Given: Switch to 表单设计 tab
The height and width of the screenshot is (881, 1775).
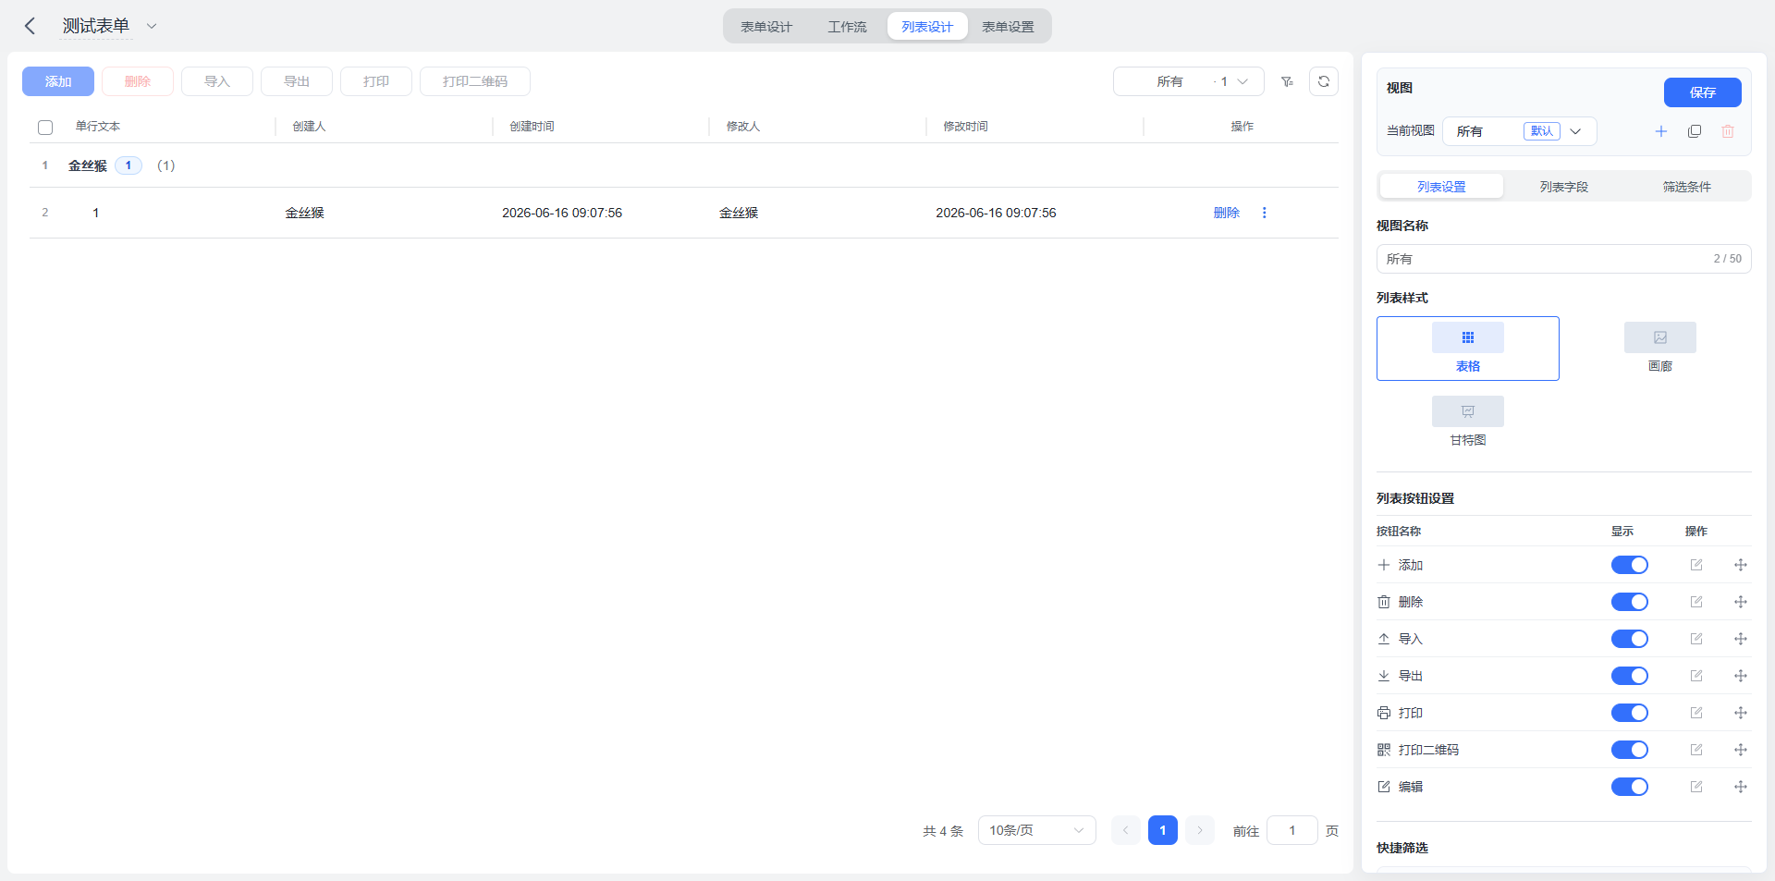Looking at the screenshot, I should coord(766,27).
